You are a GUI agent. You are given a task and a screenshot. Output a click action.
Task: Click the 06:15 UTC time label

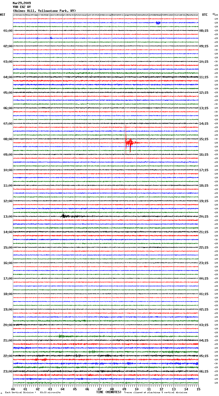point(204,371)
